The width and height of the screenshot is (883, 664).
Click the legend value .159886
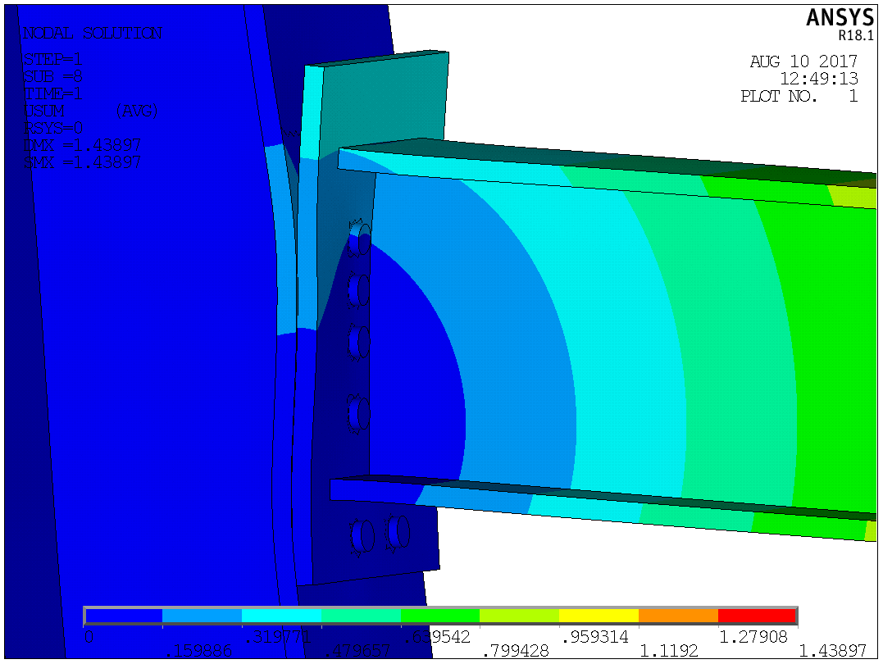(198, 651)
